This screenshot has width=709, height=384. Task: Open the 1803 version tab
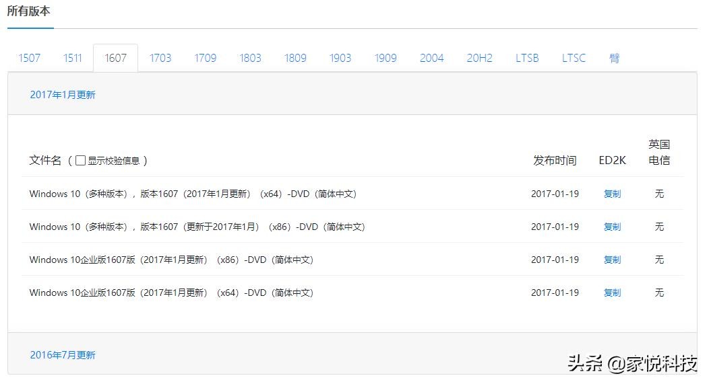250,58
